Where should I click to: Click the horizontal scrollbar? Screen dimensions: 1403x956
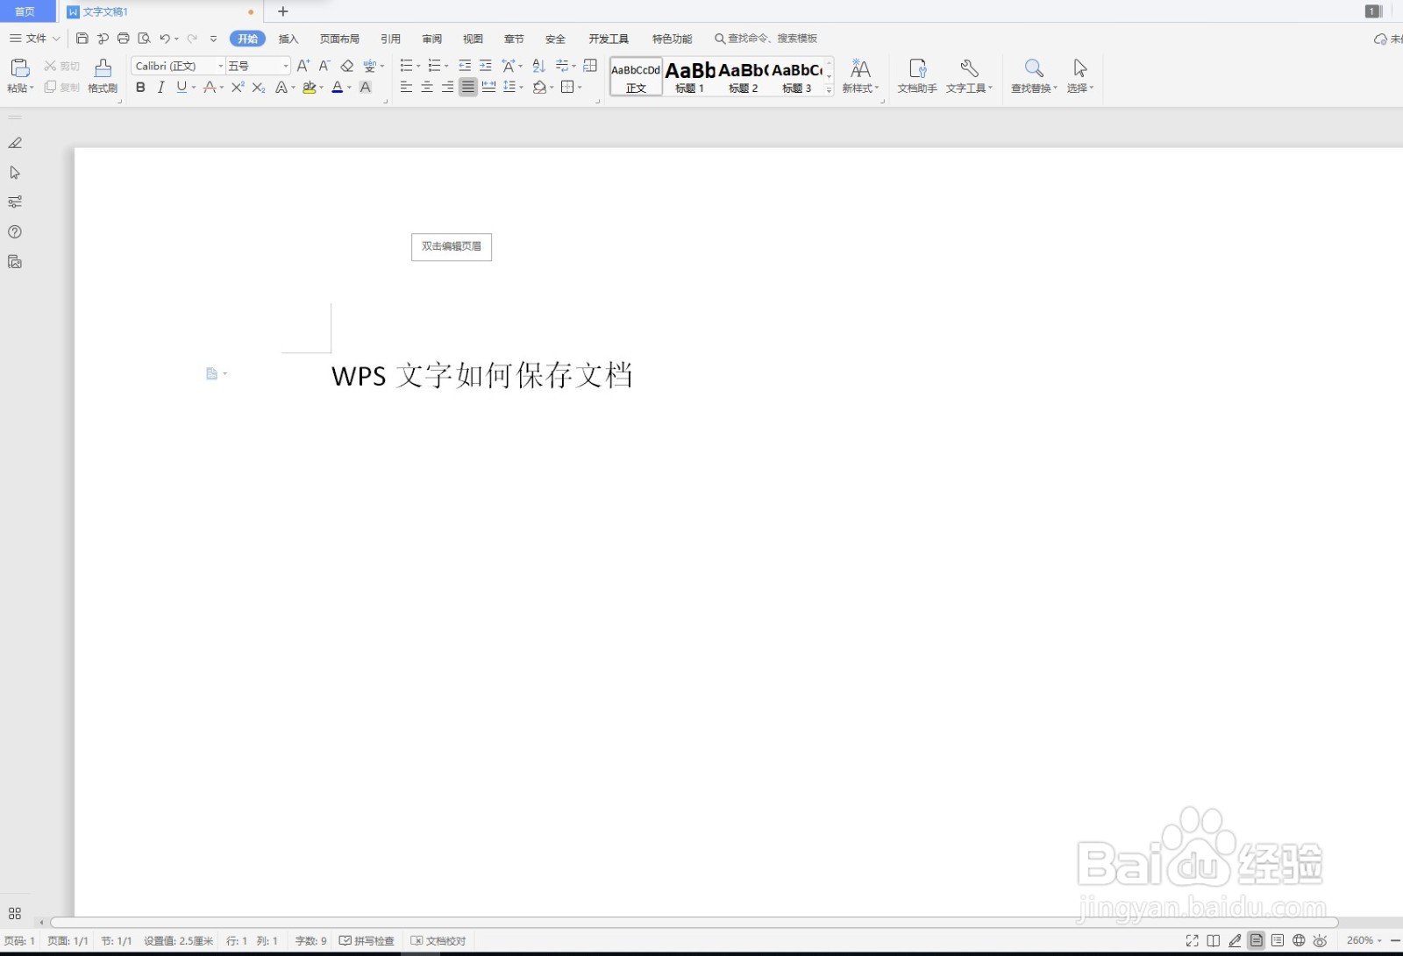pyautogui.click(x=694, y=922)
